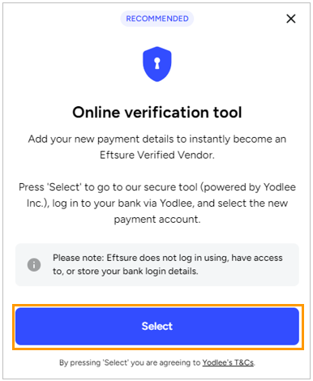Click 'to, or store your bank login details.'
Image resolution: width=313 pixels, height=381 pixels.
(x=126, y=271)
